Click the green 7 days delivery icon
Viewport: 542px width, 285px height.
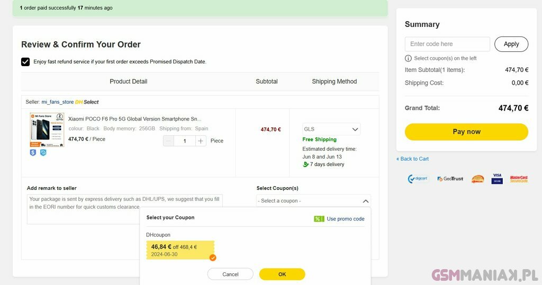305,164
